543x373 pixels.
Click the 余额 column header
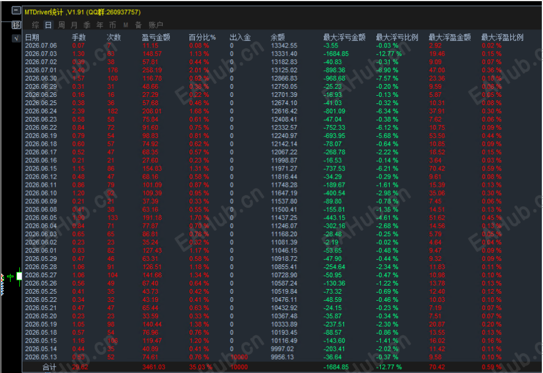click(x=278, y=38)
